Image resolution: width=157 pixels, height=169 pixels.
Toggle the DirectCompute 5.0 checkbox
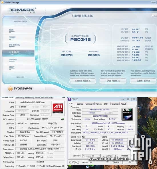click(47, 166)
